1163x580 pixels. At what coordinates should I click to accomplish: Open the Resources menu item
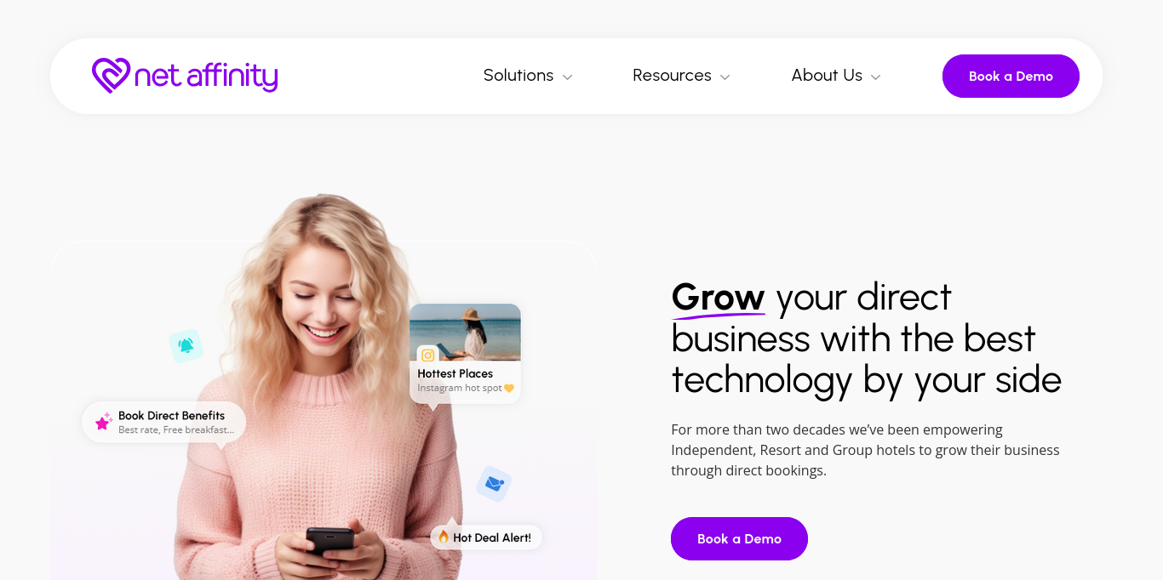tap(672, 76)
